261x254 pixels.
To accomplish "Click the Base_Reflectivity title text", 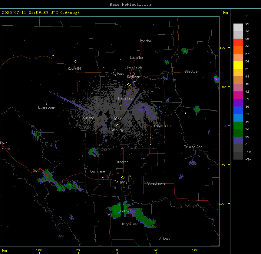I will click(x=130, y=5).
